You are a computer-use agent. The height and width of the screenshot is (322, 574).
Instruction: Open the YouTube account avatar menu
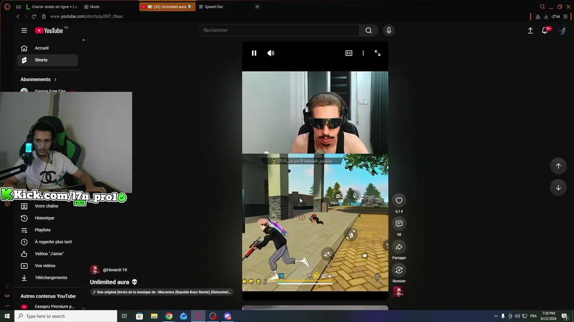tap(561, 30)
